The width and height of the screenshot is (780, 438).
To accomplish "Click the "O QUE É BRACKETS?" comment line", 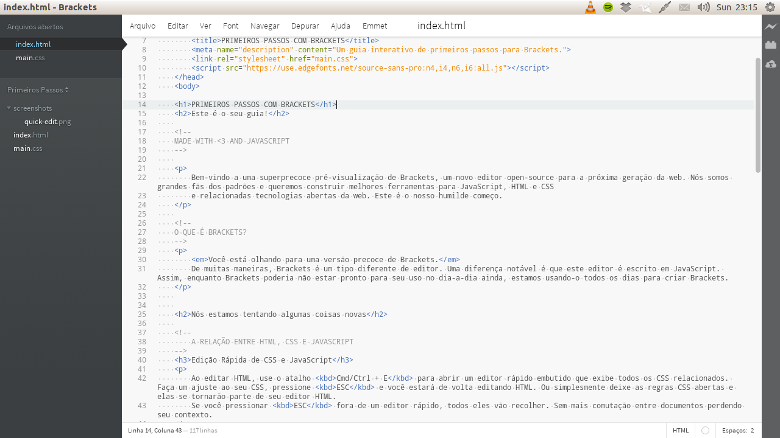I will (210, 232).
